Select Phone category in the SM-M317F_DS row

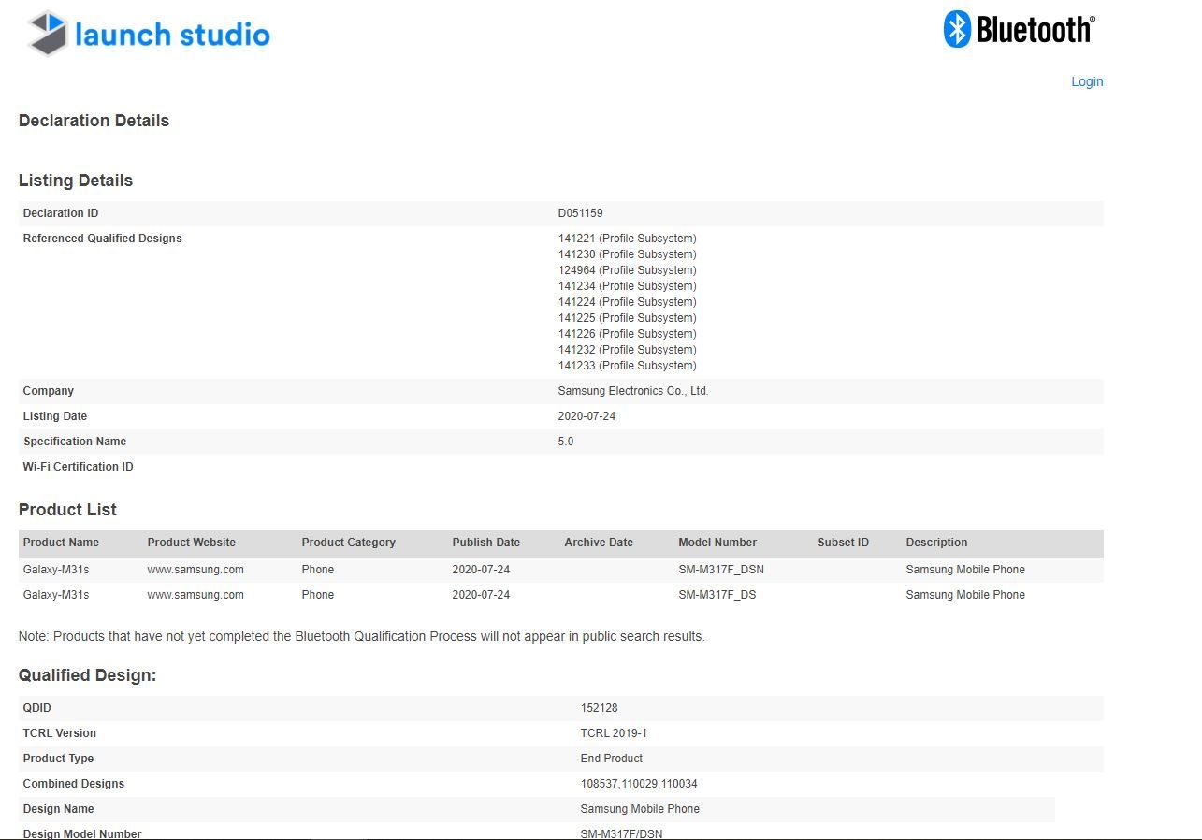(x=318, y=595)
